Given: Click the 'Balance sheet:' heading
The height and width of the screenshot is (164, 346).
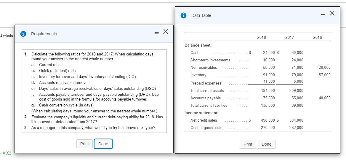Looking at the screenshot, I should (198, 45).
